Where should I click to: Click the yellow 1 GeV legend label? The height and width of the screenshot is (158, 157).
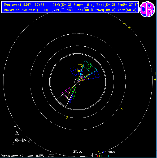(x=99, y=152)
